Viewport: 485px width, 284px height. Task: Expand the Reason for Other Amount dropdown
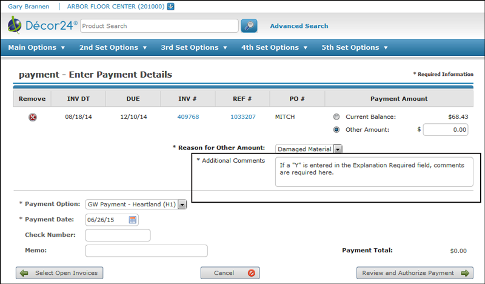338,149
